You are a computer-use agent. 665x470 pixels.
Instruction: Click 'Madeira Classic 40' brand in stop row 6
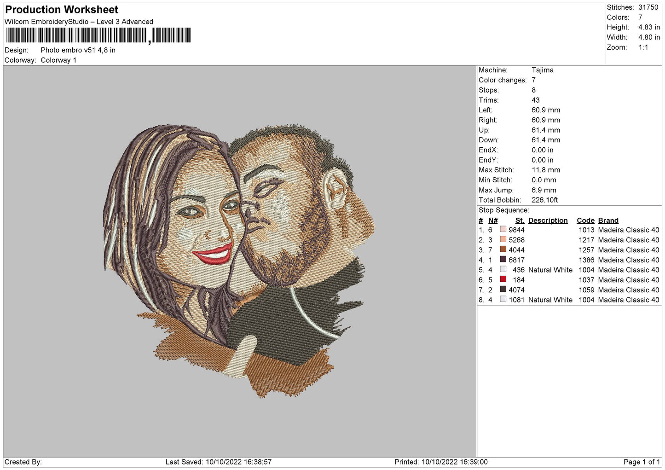click(x=629, y=280)
